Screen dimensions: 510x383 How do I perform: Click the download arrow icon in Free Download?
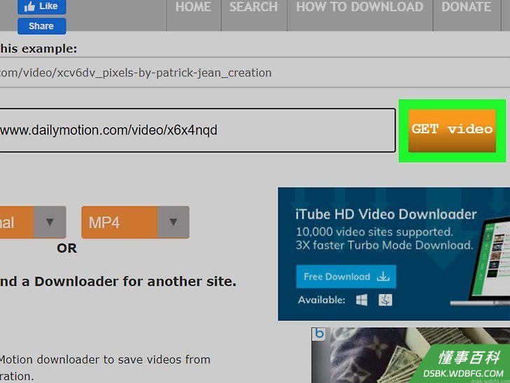(x=383, y=276)
